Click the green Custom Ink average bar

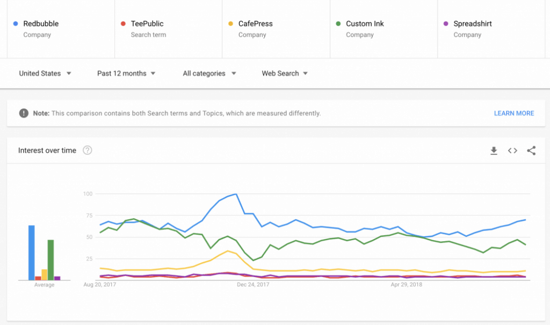(50, 260)
